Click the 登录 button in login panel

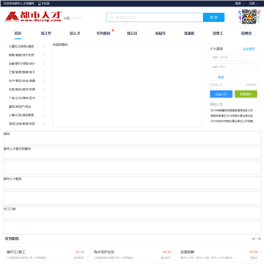tap(221, 77)
